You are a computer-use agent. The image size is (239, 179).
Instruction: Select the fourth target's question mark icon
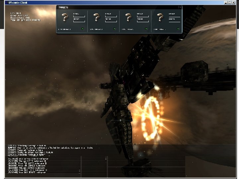click(x=160, y=17)
